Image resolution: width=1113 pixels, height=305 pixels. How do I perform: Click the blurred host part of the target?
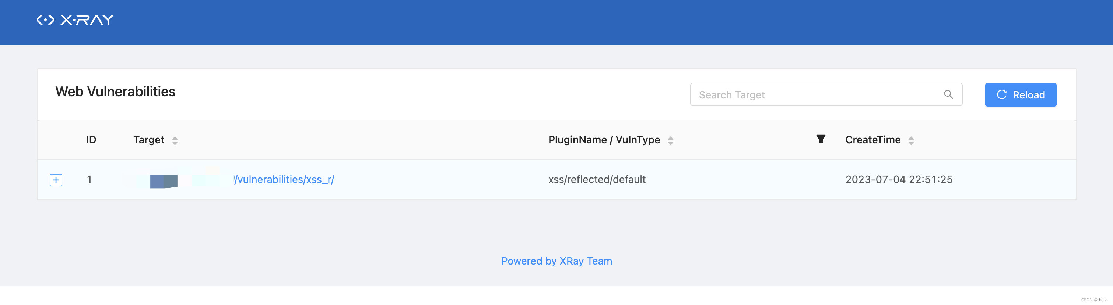coord(173,180)
